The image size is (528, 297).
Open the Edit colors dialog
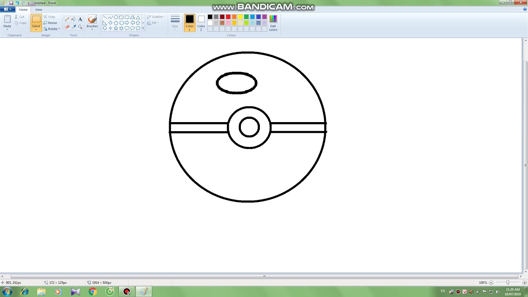coord(273,23)
